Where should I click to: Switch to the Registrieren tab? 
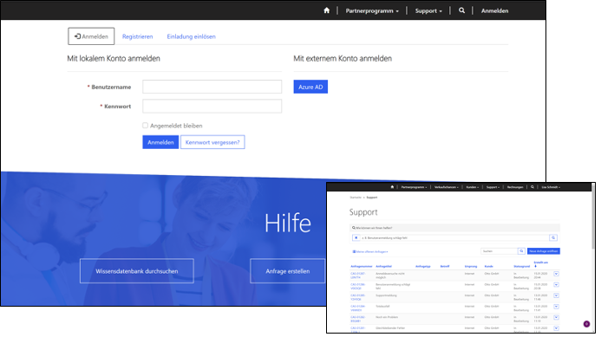[137, 36]
